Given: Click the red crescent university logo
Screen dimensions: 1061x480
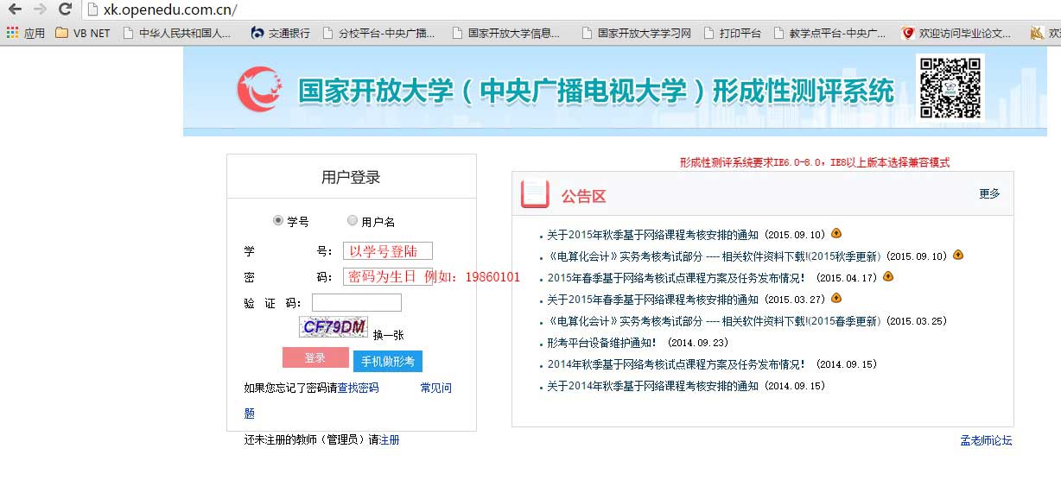Looking at the screenshot, I should click(259, 89).
